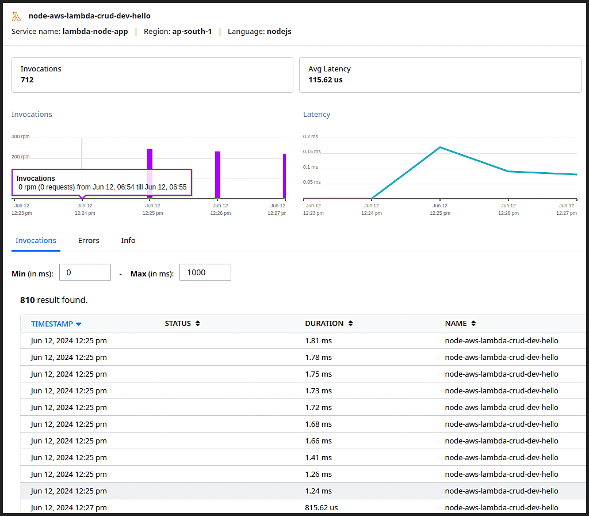Click the STATUS column header

[178, 324]
